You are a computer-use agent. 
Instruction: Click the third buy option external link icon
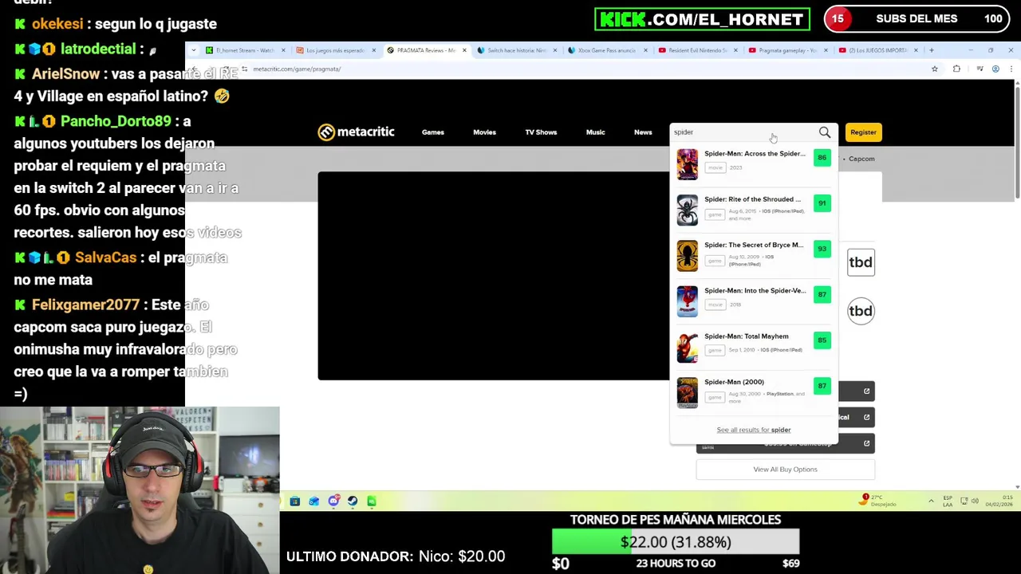[866, 443]
